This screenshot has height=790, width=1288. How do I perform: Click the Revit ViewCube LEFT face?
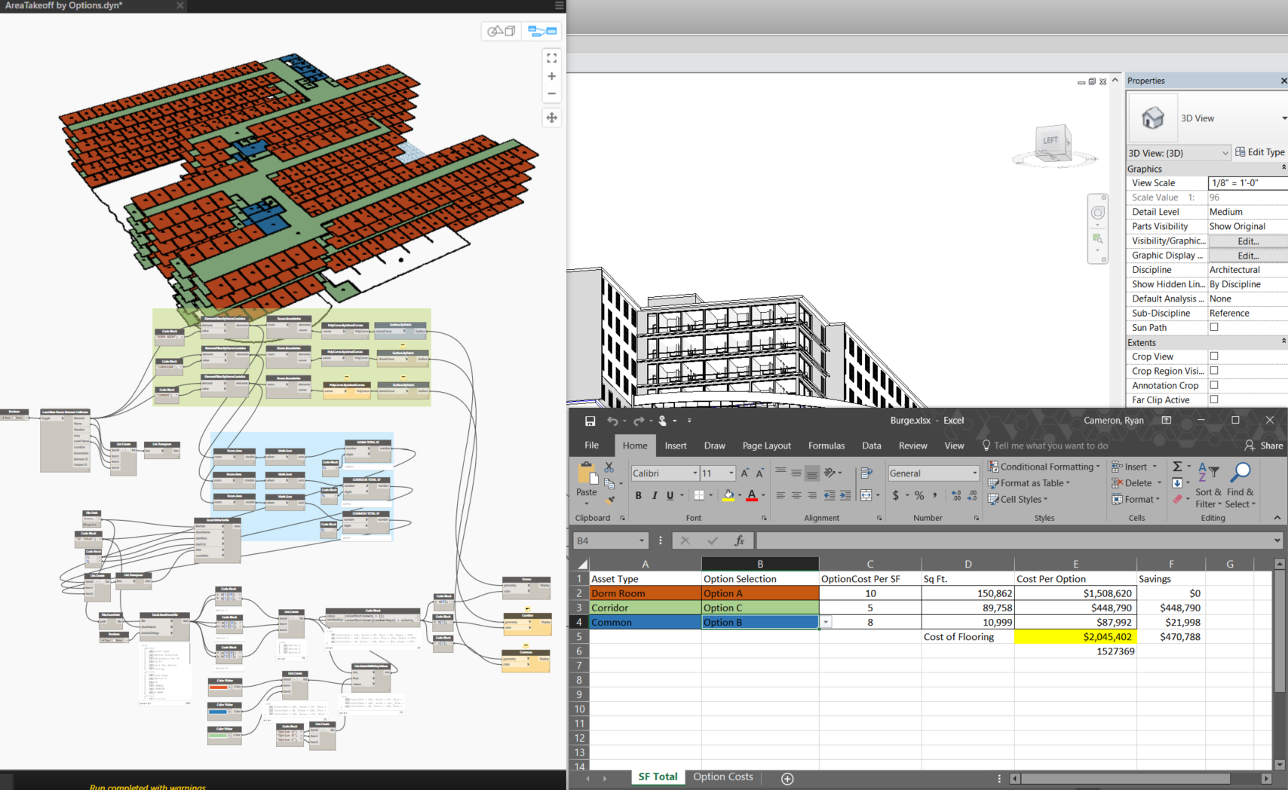point(1050,141)
